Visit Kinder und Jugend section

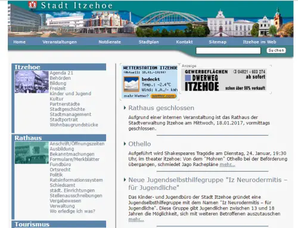pyautogui.click(x=70, y=93)
